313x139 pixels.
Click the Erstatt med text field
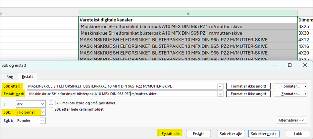click(122, 94)
